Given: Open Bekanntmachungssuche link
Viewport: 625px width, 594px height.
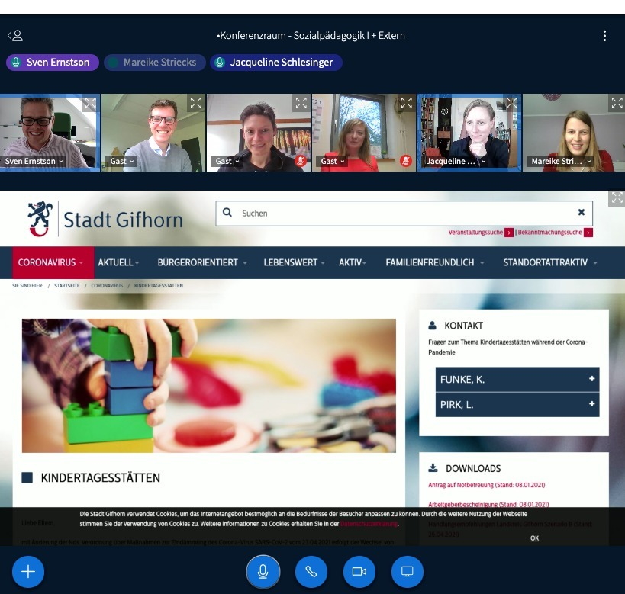Looking at the screenshot, I should pyautogui.click(x=555, y=233).
